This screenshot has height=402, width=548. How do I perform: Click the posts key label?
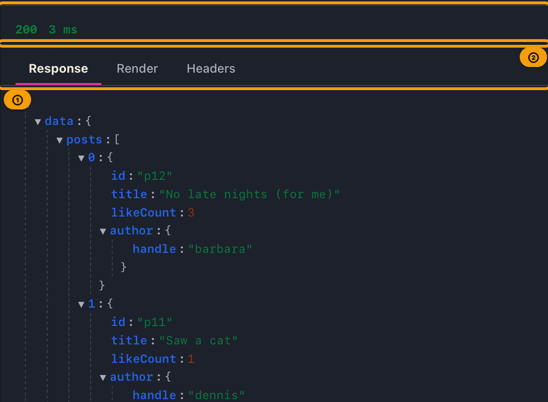(x=84, y=140)
